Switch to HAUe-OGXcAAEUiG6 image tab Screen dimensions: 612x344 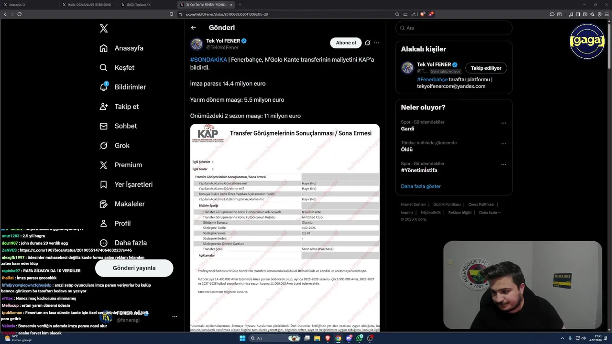click(88, 4)
